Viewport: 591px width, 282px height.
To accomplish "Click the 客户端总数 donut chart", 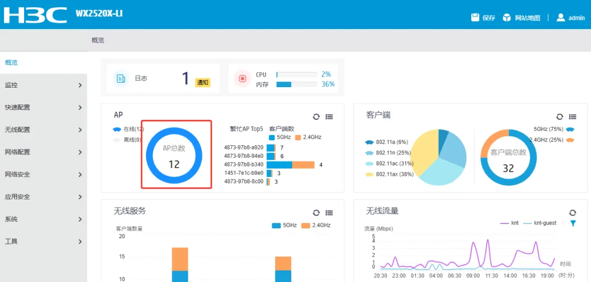I will coord(508,158).
